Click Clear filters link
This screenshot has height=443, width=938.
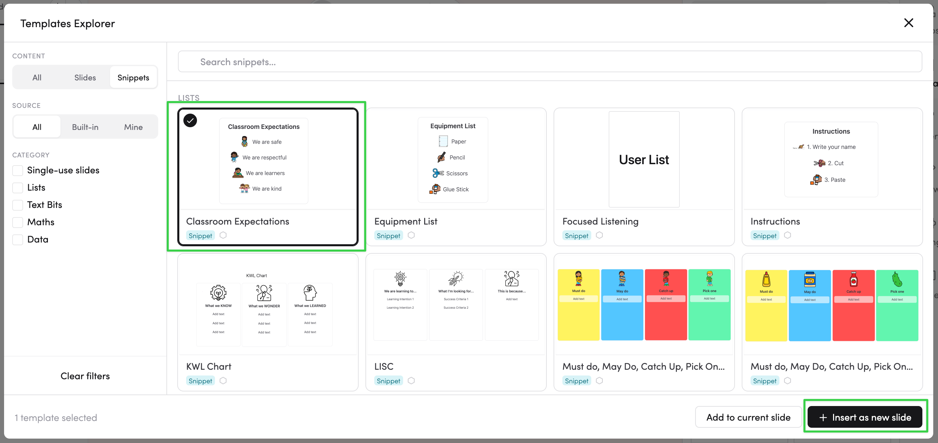85,376
